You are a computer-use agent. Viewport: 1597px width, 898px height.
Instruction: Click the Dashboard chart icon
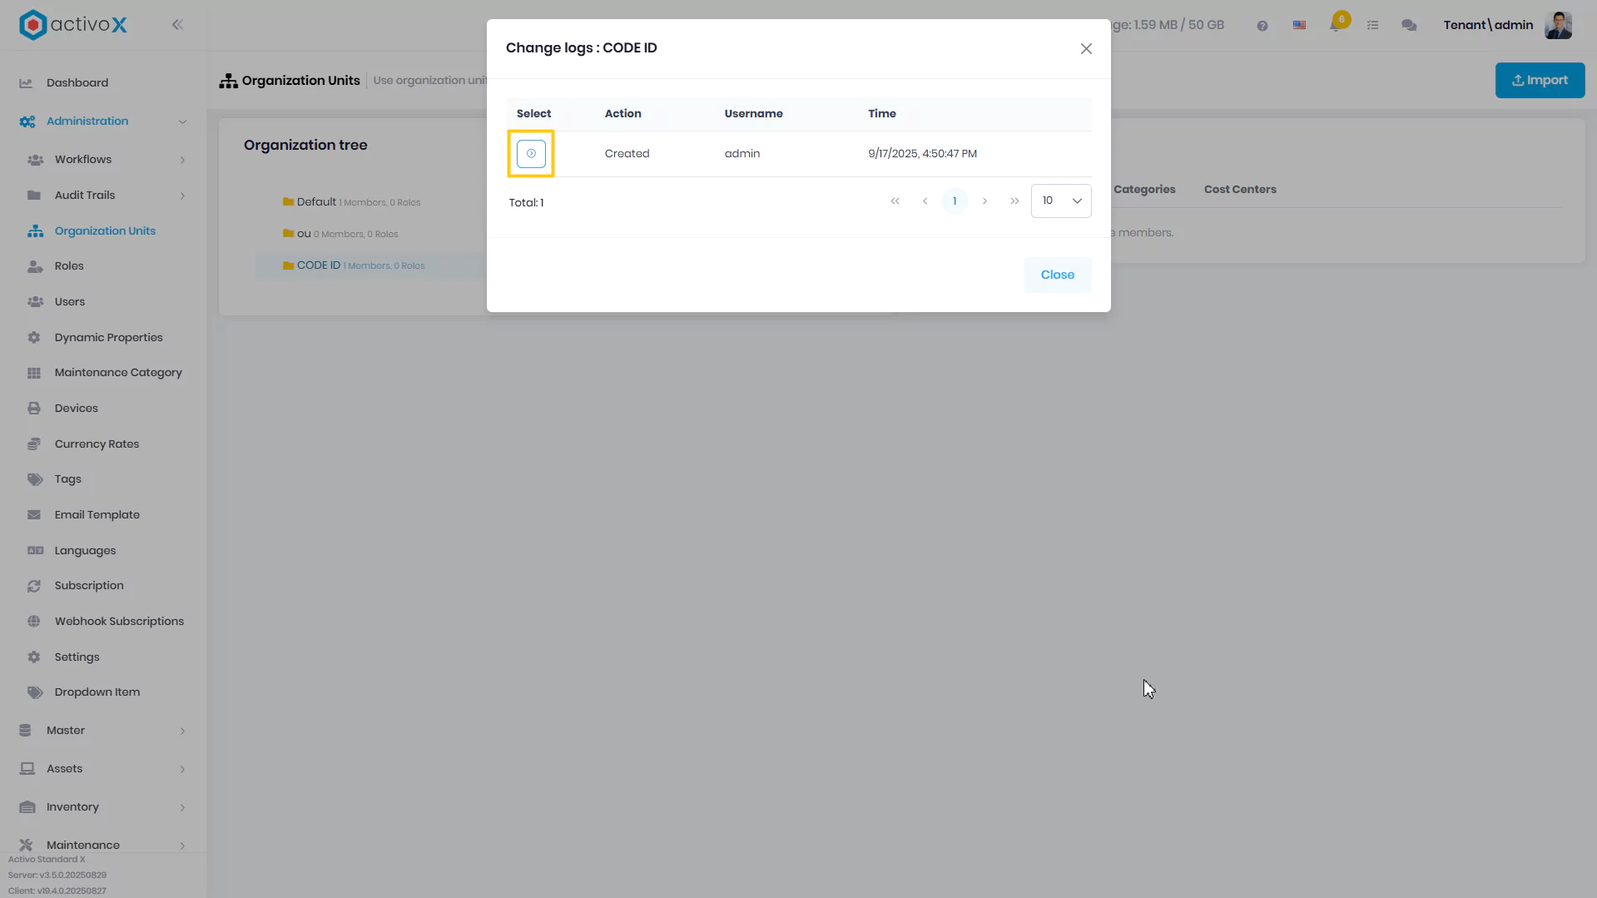click(26, 83)
